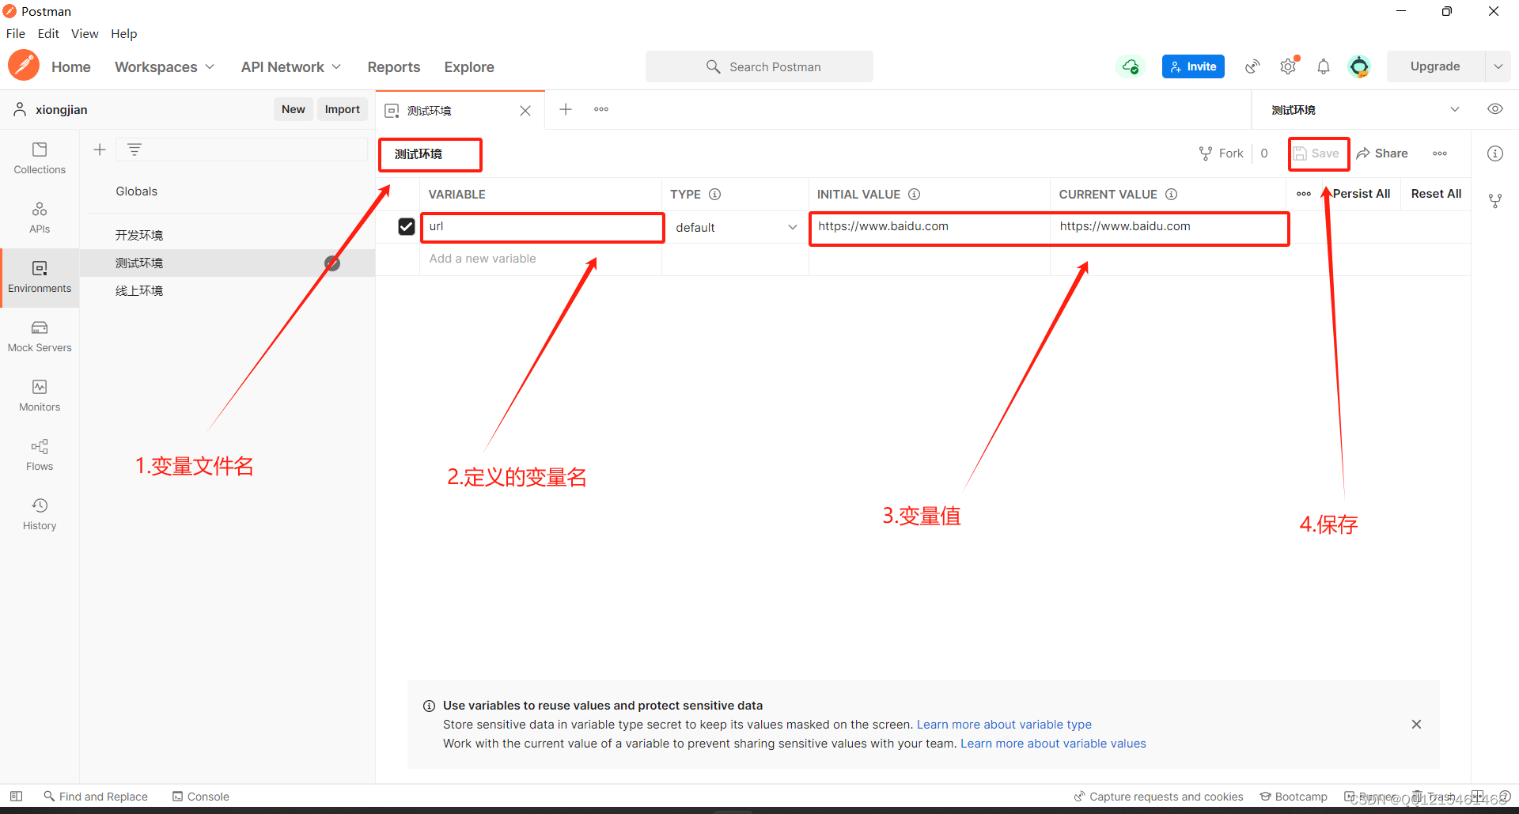Fork the environment
This screenshot has width=1519, height=814.
point(1221,153)
